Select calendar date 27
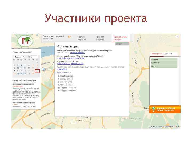 [29, 74]
